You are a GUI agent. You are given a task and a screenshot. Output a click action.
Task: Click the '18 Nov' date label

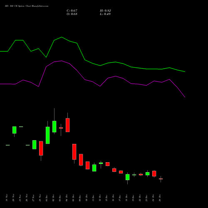tap(7, 198)
